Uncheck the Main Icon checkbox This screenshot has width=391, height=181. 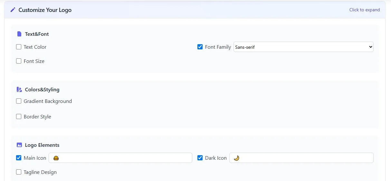(19, 158)
